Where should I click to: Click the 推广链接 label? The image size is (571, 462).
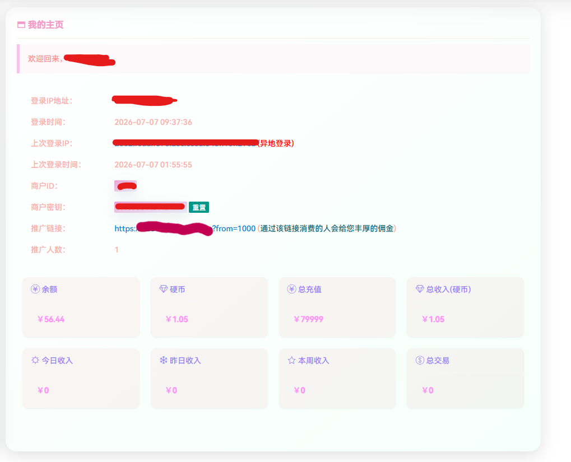point(48,228)
